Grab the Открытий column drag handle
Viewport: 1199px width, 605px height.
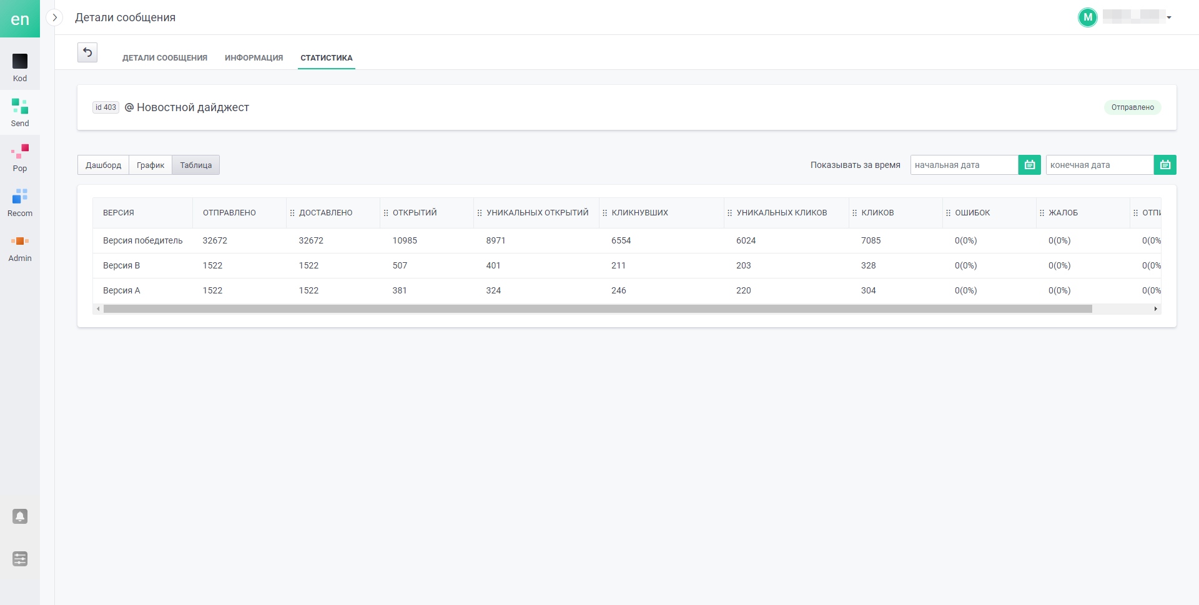click(x=386, y=213)
